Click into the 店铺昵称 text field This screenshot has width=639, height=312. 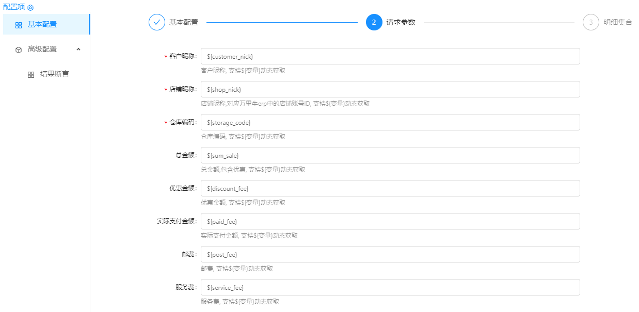pos(390,89)
